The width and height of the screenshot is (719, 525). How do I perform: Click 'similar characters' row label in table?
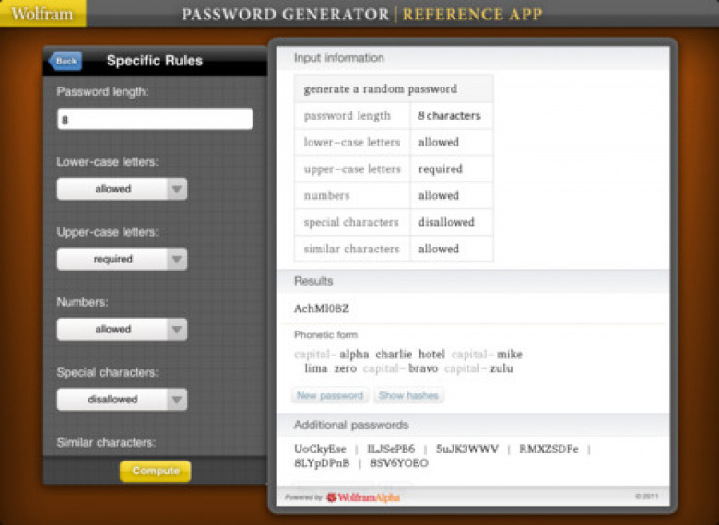pyautogui.click(x=352, y=249)
